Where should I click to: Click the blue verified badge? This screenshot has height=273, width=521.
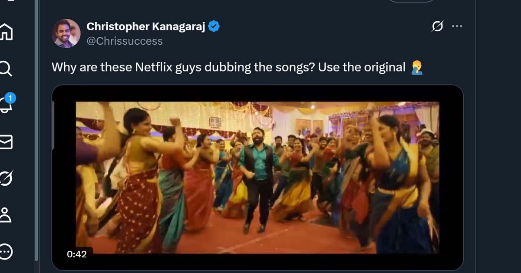214,26
